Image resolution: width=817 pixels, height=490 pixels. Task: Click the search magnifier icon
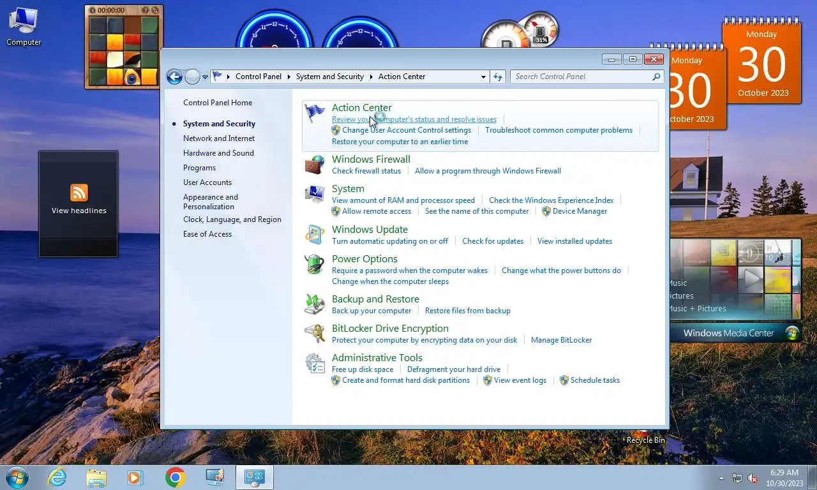(656, 77)
